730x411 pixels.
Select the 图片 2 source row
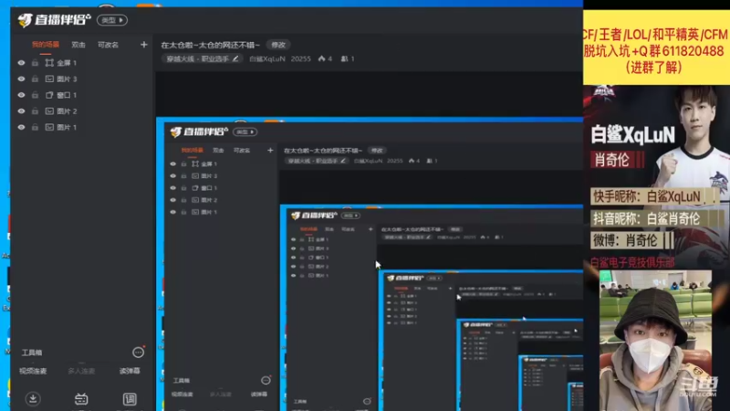tap(82, 111)
